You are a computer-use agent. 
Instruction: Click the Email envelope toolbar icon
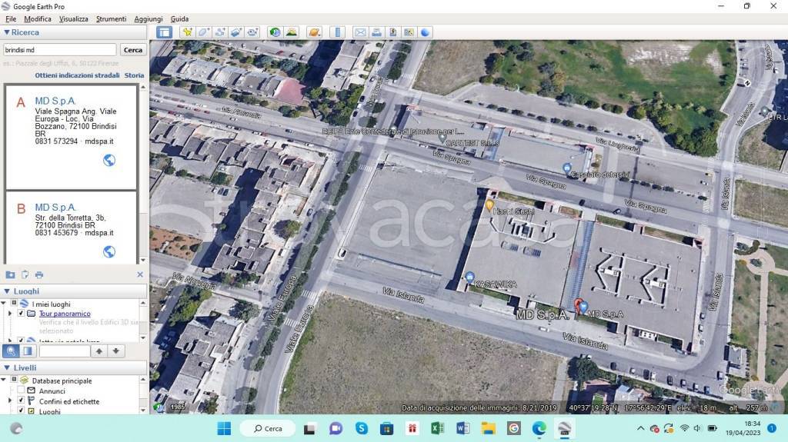point(360,32)
